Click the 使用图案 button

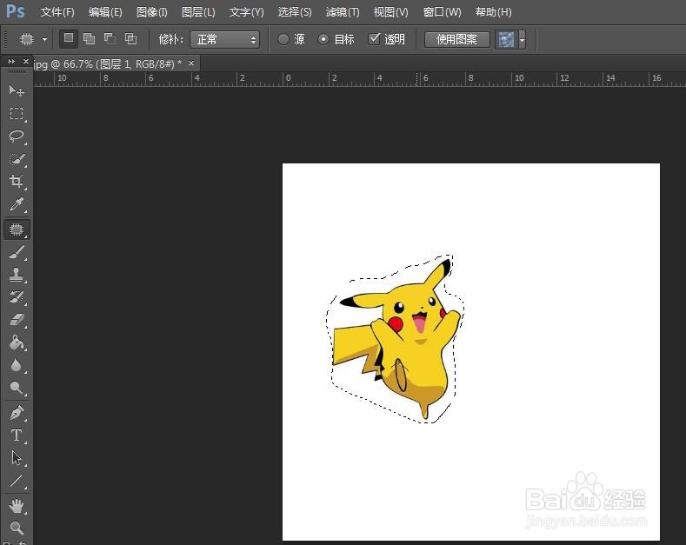tap(456, 39)
